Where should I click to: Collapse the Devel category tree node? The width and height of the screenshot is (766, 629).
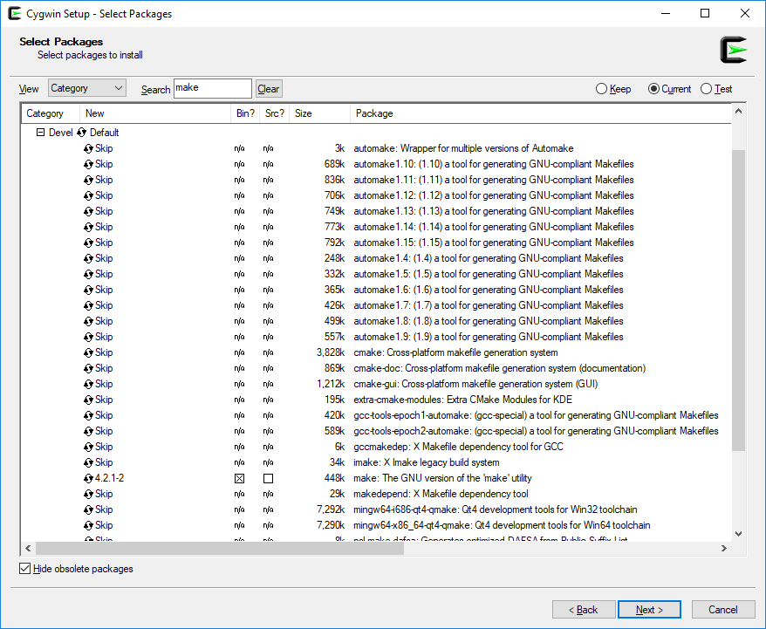point(40,133)
